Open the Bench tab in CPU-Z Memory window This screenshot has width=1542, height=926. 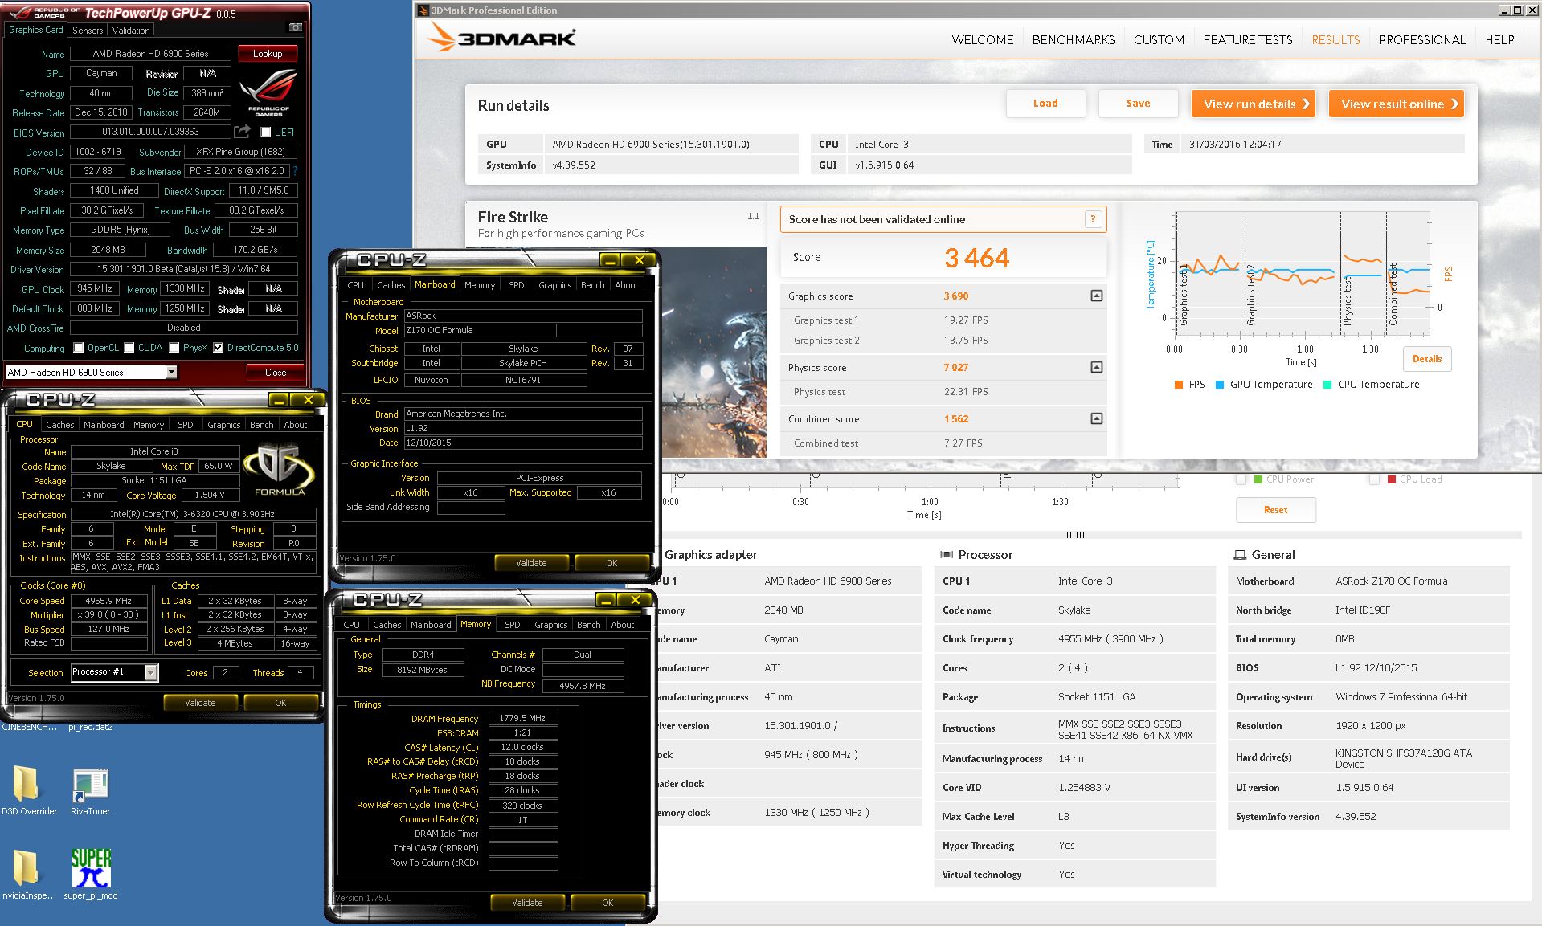click(x=588, y=625)
